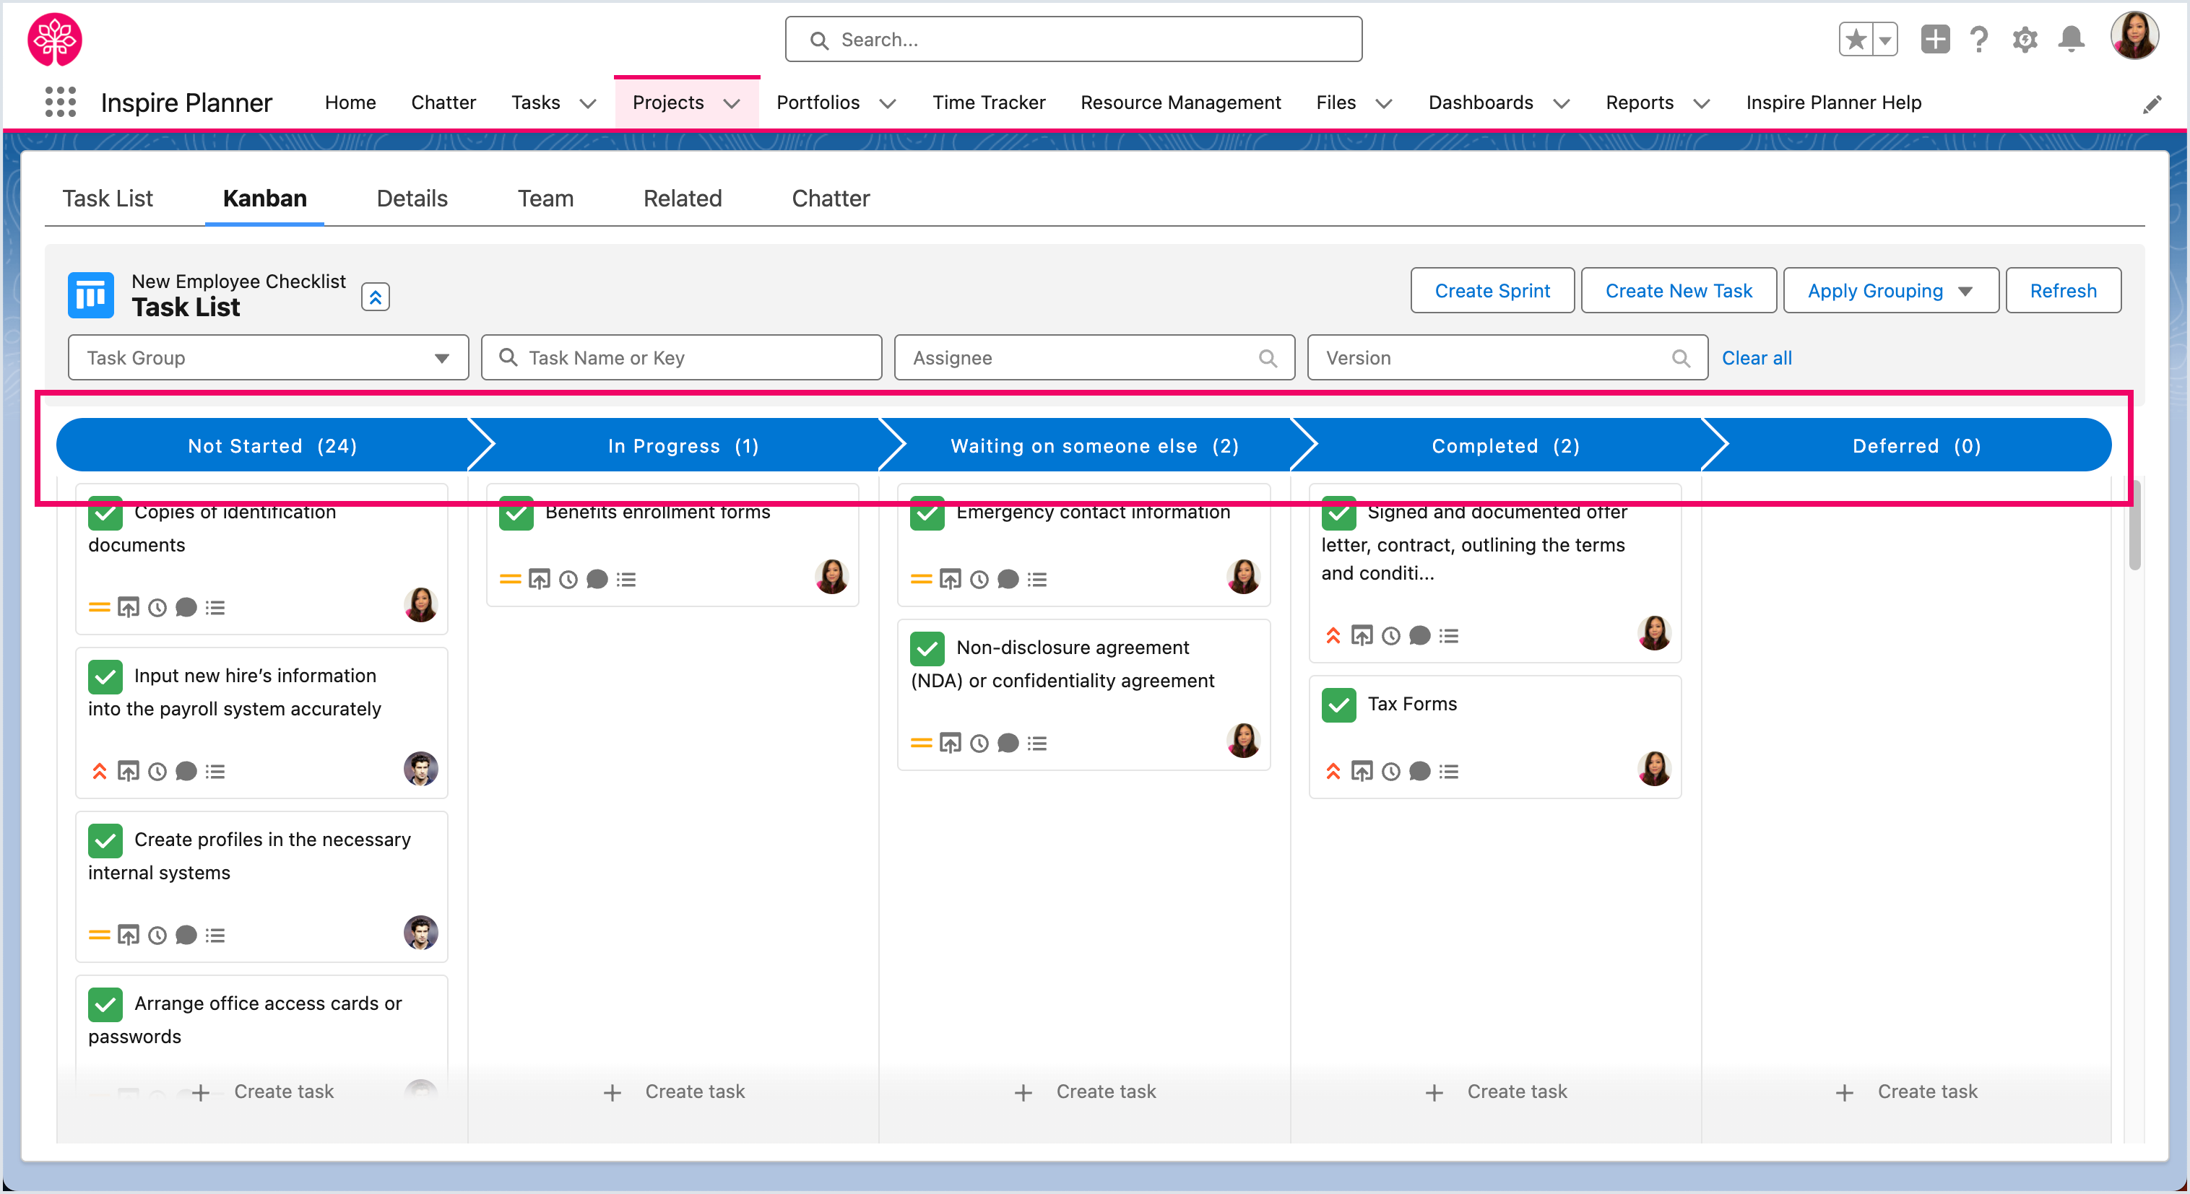Toggle checkbox on Input new hire's information
The height and width of the screenshot is (1194, 2190).
click(x=105, y=677)
